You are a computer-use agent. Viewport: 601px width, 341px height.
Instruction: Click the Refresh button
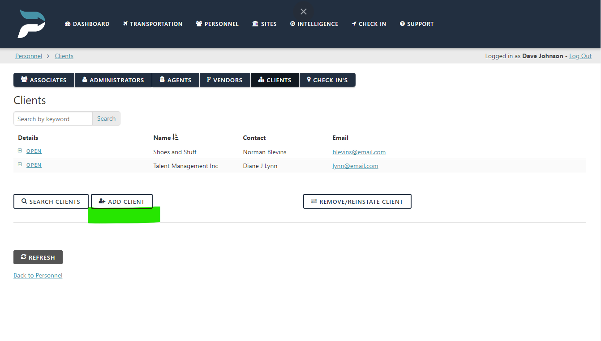[38, 257]
